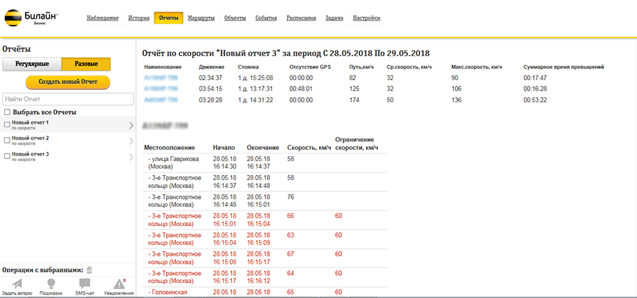This screenshot has width=637, height=298.
Task: Check the box for Новый отчет 1
Action: pyautogui.click(x=7, y=124)
